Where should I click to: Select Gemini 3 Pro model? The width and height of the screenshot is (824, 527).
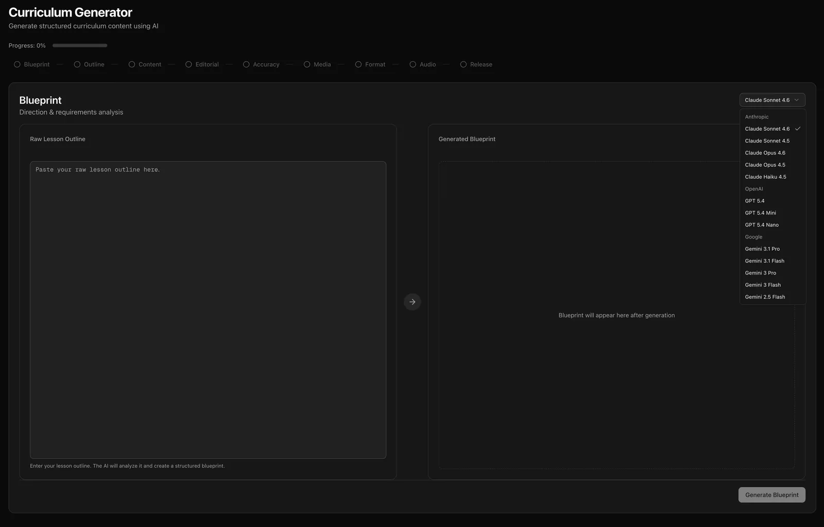772,273
